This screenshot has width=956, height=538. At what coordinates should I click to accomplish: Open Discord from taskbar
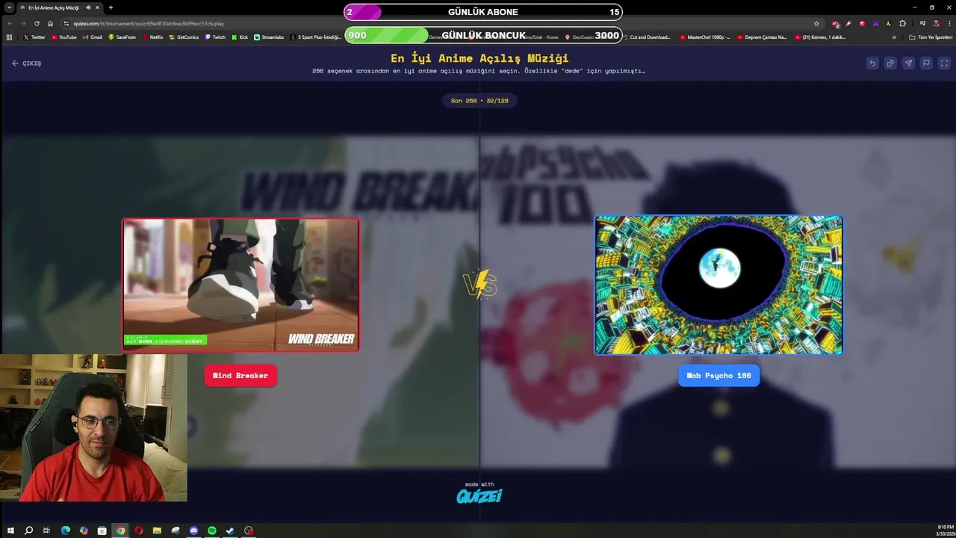(x=193, y=531)
